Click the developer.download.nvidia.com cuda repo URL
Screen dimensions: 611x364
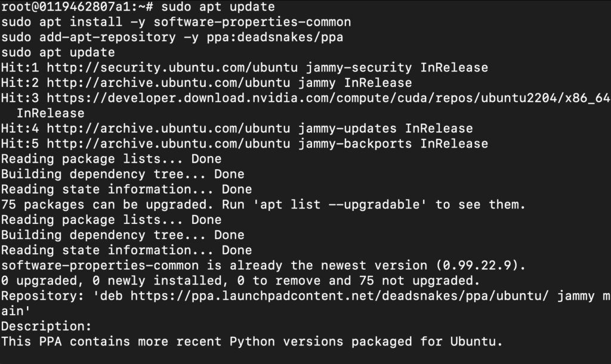[x=329, y=98]
